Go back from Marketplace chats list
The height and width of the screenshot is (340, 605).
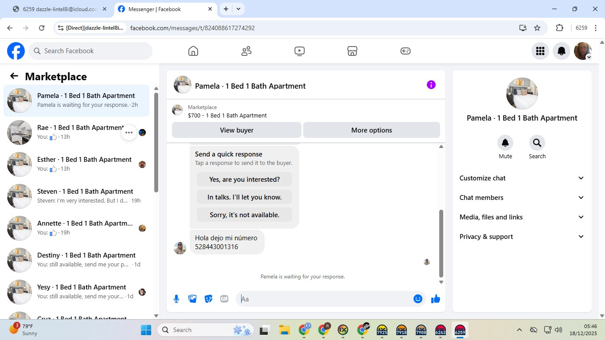point(14,76)
